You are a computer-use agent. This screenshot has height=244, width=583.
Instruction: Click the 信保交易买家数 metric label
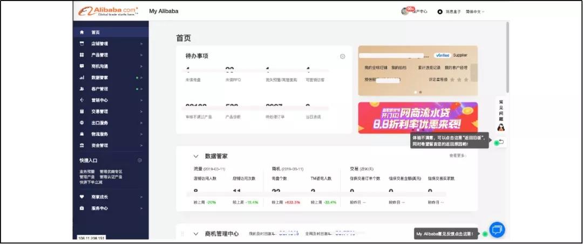442,178
